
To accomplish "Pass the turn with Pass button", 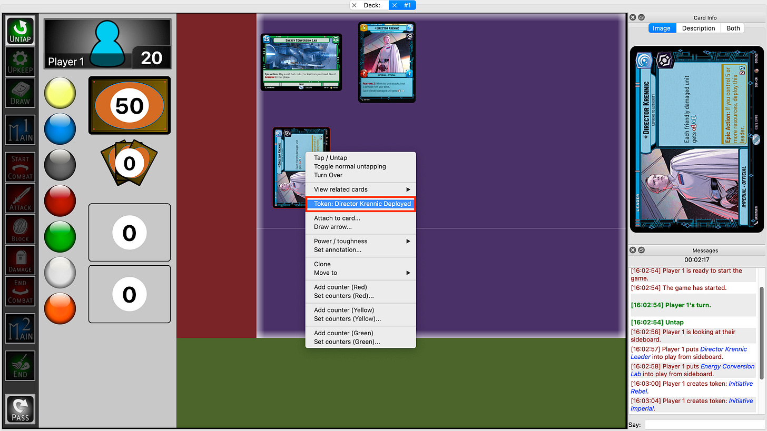I will [20, 408].
